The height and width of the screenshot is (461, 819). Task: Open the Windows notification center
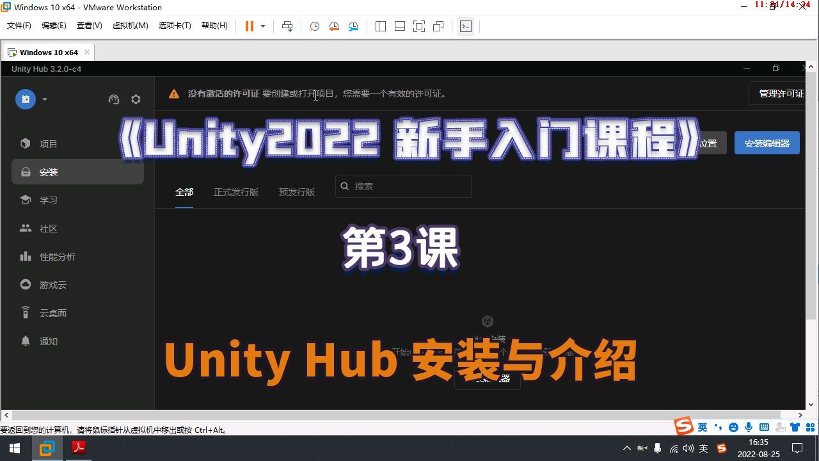point(797,448)
